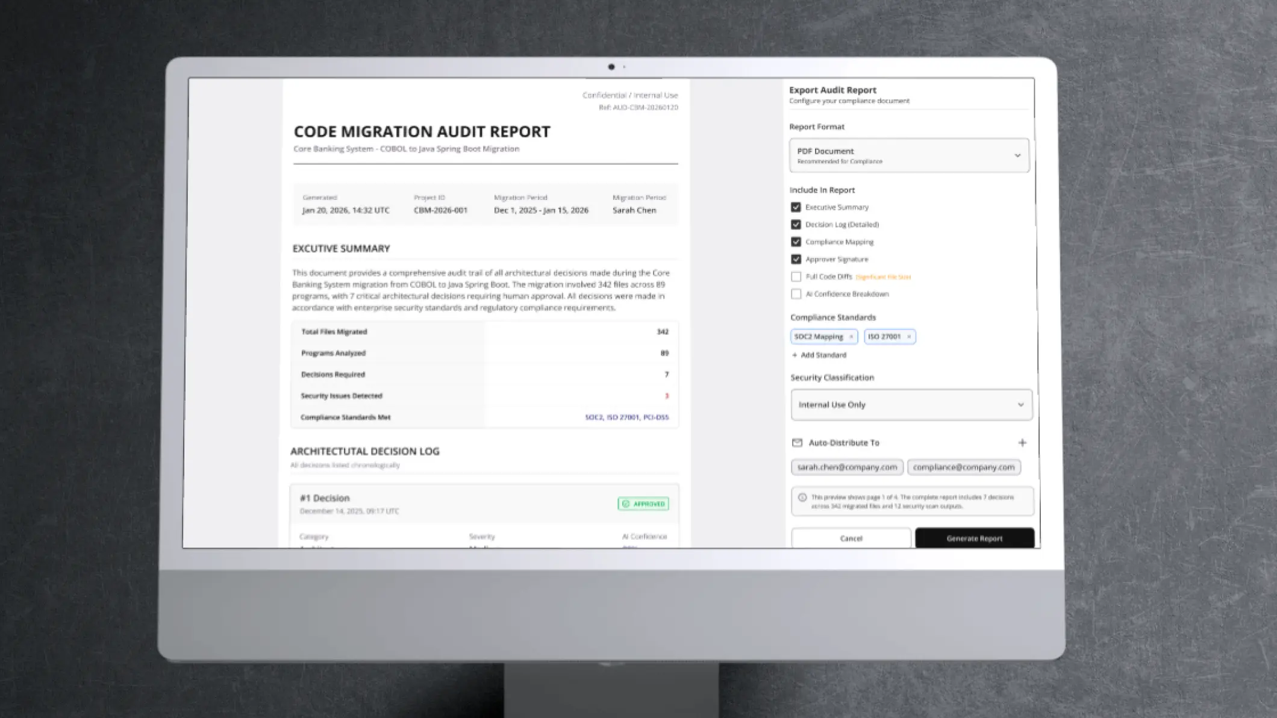This screenshot has height=718, width=1277.
Task: Click the envelope icon next to Auto-Distribute To
Action: 796,442
